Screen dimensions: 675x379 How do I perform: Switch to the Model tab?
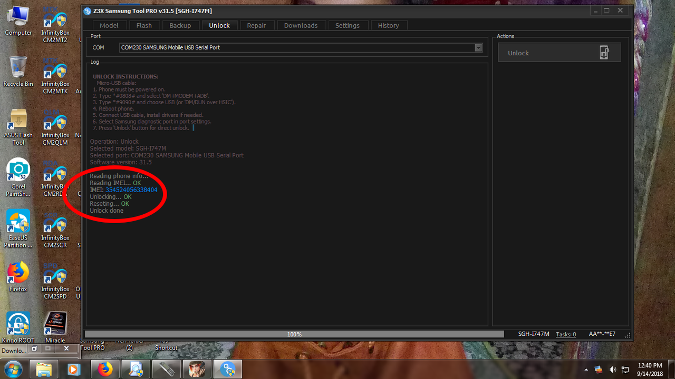109,25
